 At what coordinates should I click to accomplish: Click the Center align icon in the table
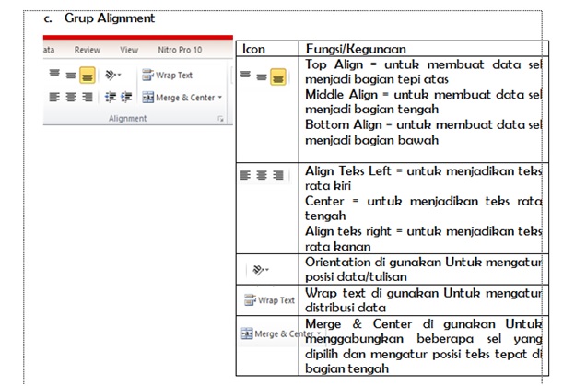pos(262,175)
